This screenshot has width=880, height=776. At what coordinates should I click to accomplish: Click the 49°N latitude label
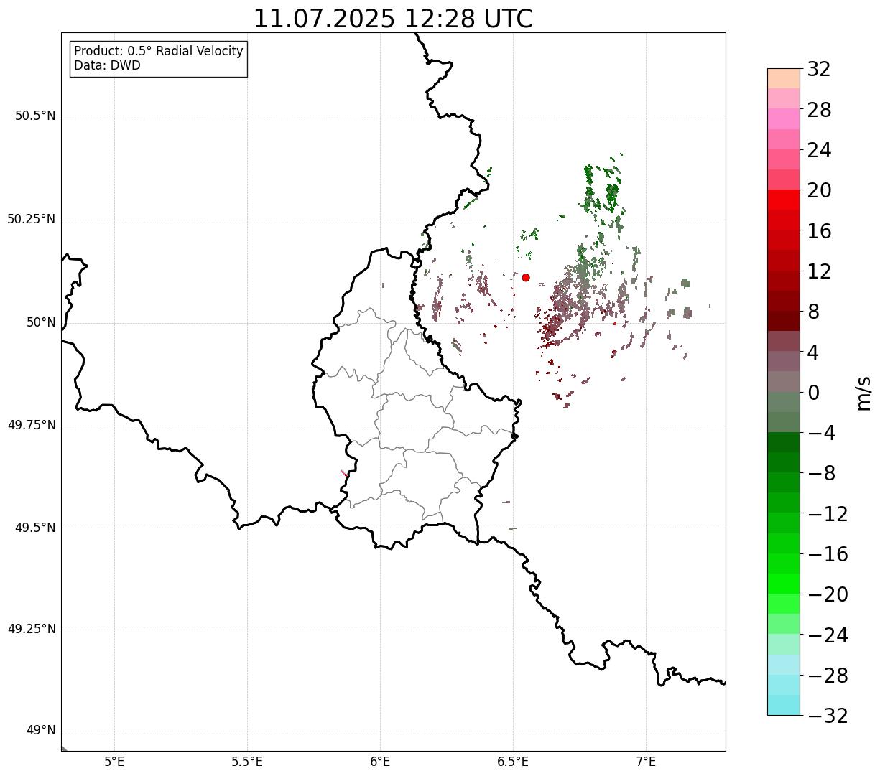pyautogui.click(x=41, y=731)
